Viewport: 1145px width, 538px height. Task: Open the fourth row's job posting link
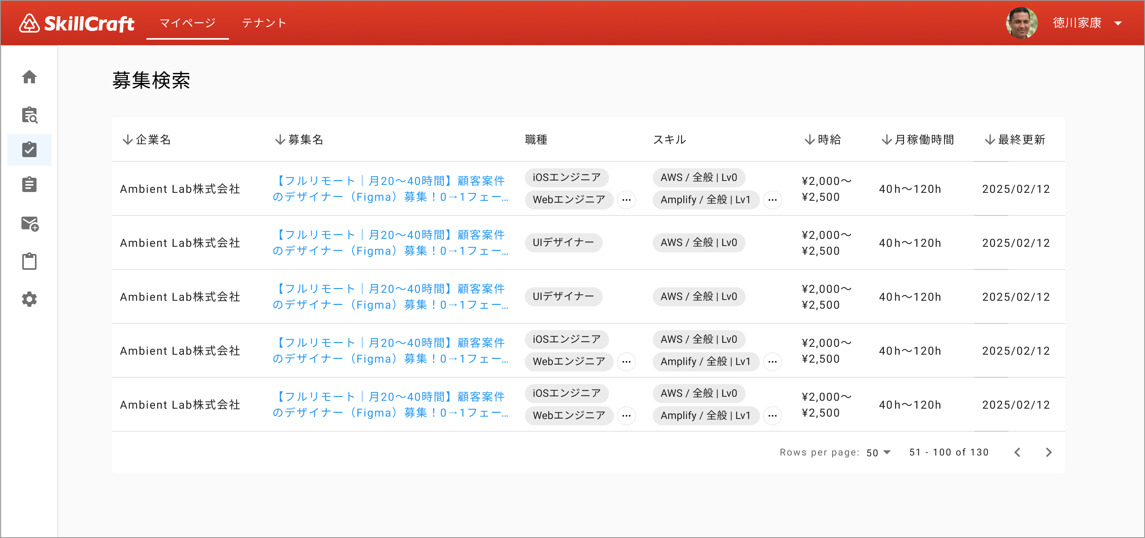click(x=390, y=350)
